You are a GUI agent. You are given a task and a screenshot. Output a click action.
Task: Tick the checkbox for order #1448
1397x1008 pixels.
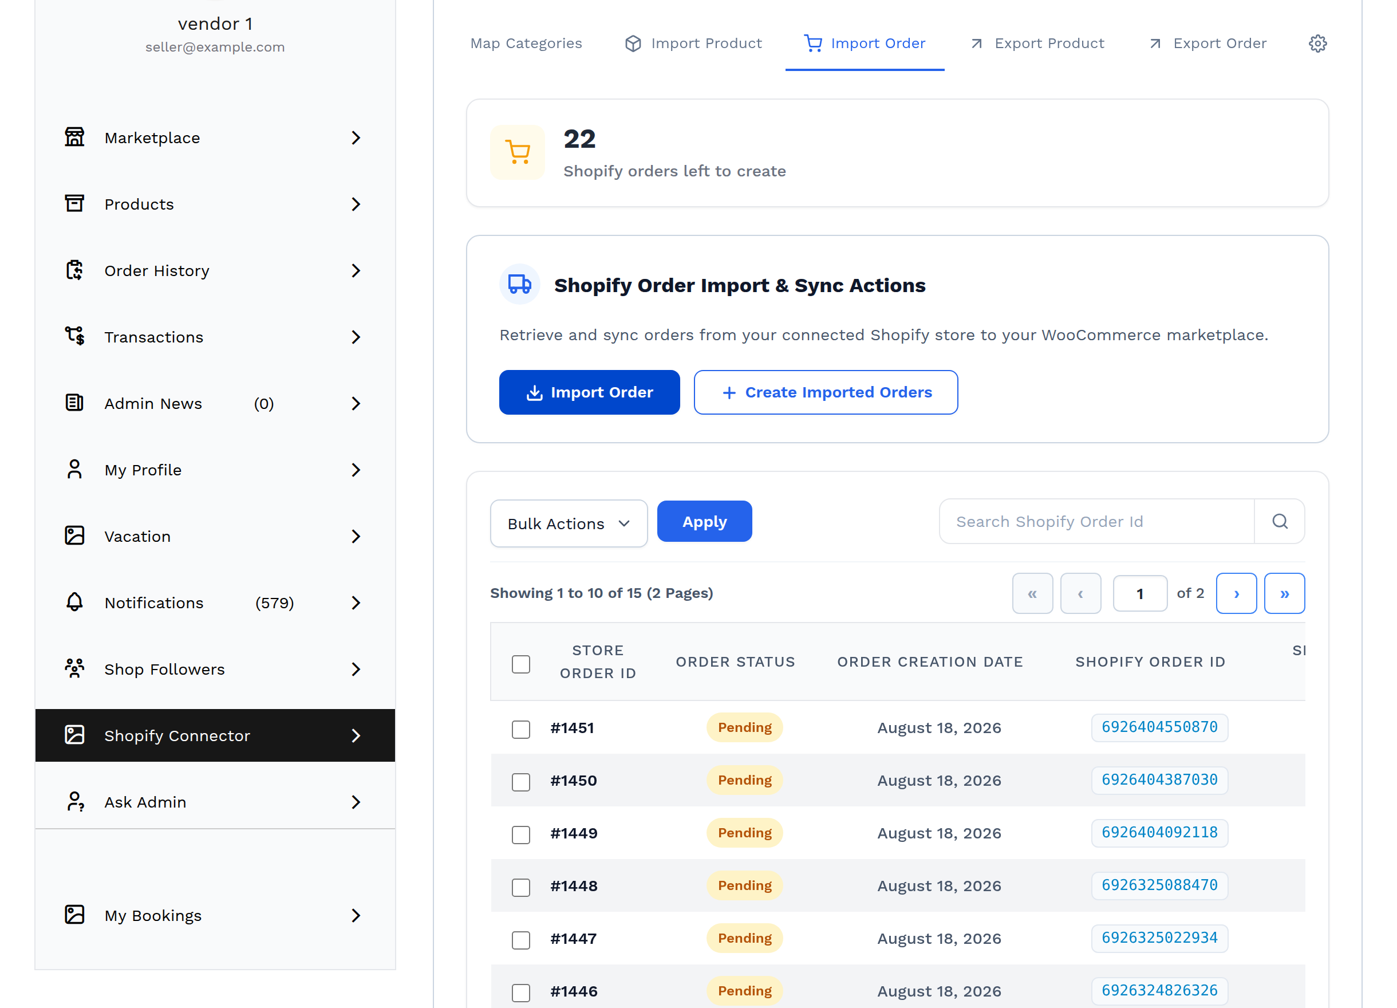[x=521, y=887]
